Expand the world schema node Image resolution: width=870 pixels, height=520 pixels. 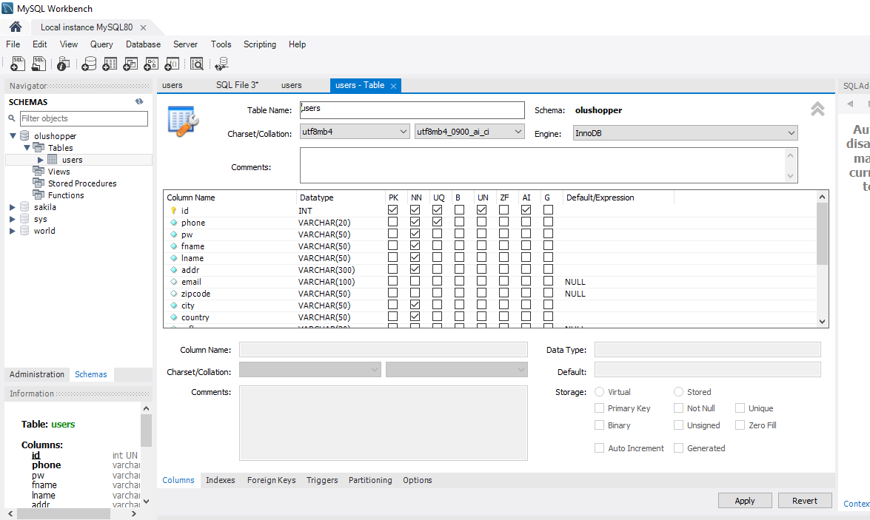click(12, 231)
